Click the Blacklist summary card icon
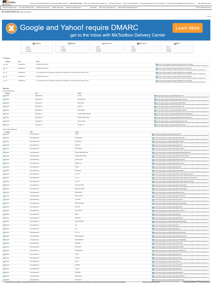Viewport: 212px width, 283px height. [x=69, y=43]
